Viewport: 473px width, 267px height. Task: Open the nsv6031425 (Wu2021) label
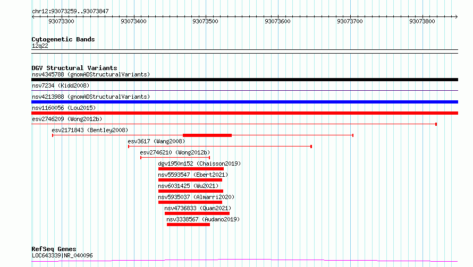pos(188,186)
